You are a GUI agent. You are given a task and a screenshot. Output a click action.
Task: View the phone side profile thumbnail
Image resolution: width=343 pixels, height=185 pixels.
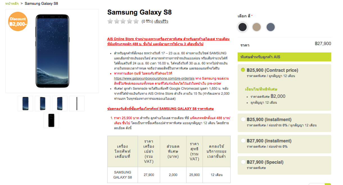(77, 103)
